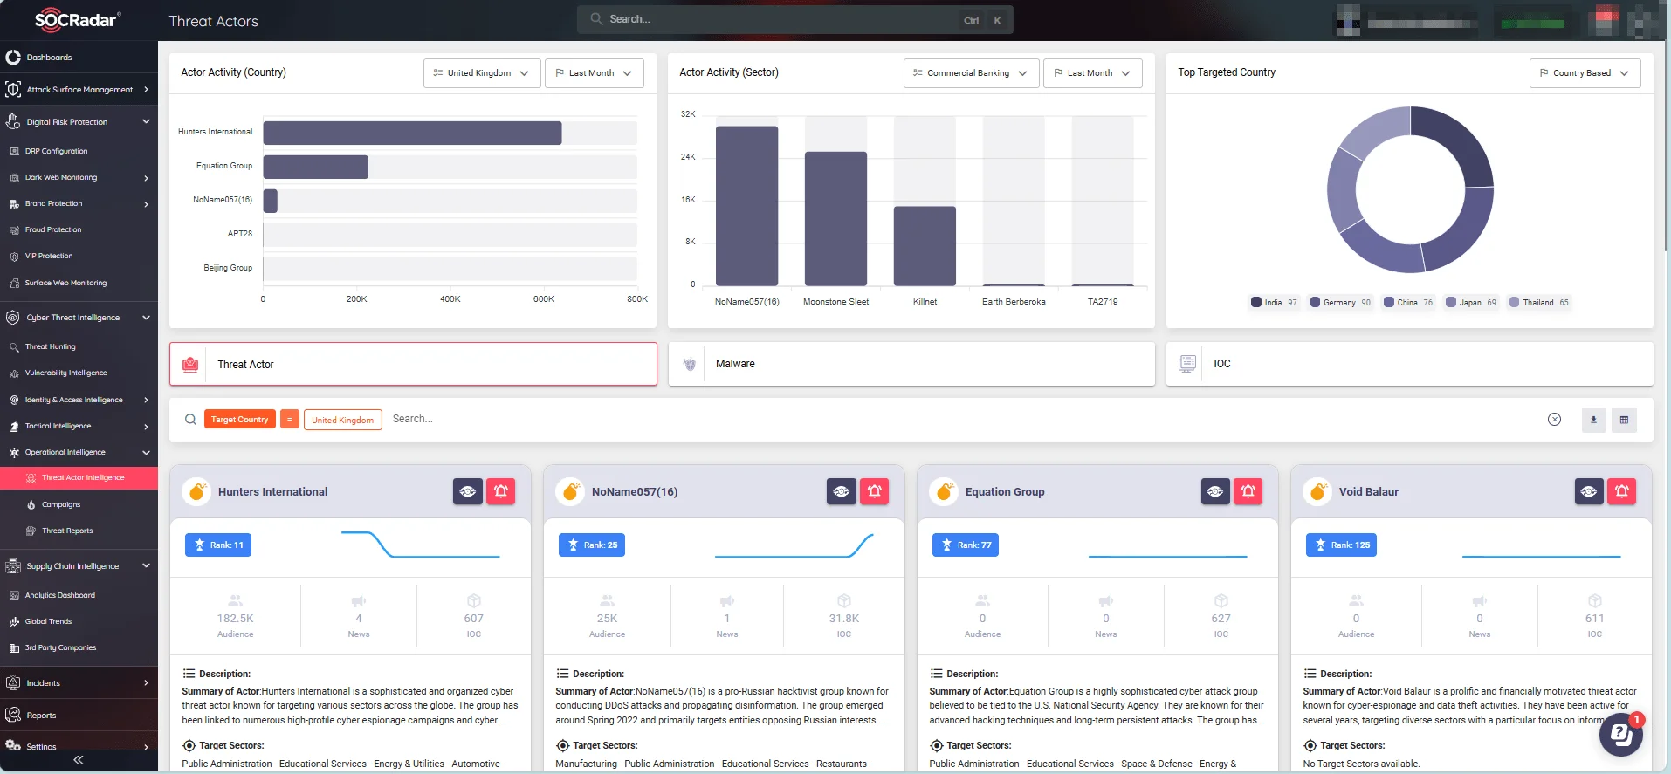This screenshot has width=1671, height=774.
Task: Open Hunters International card title
Action: click(x=273, y=492)
